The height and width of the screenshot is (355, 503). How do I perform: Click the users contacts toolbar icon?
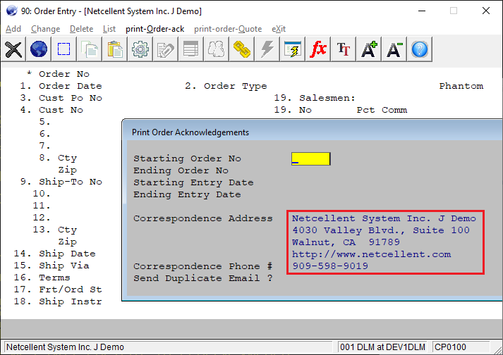pyautogui.click(x=216, y=49)
